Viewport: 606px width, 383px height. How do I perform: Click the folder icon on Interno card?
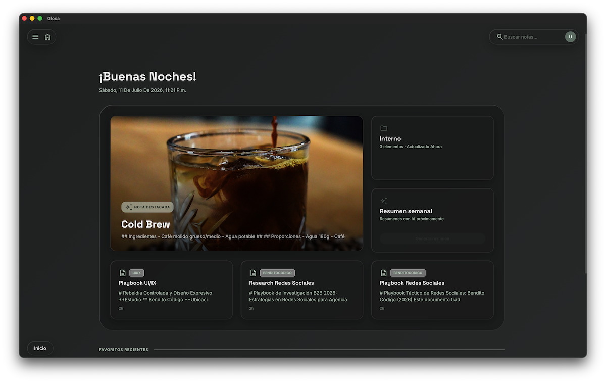point(384,128)
